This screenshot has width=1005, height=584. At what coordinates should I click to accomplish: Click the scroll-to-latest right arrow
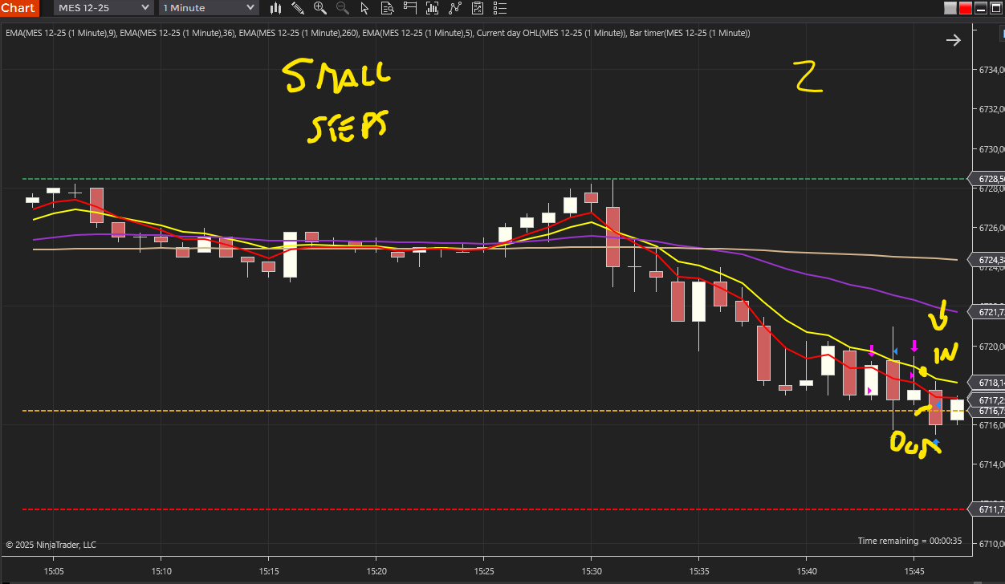pos(953,40)
